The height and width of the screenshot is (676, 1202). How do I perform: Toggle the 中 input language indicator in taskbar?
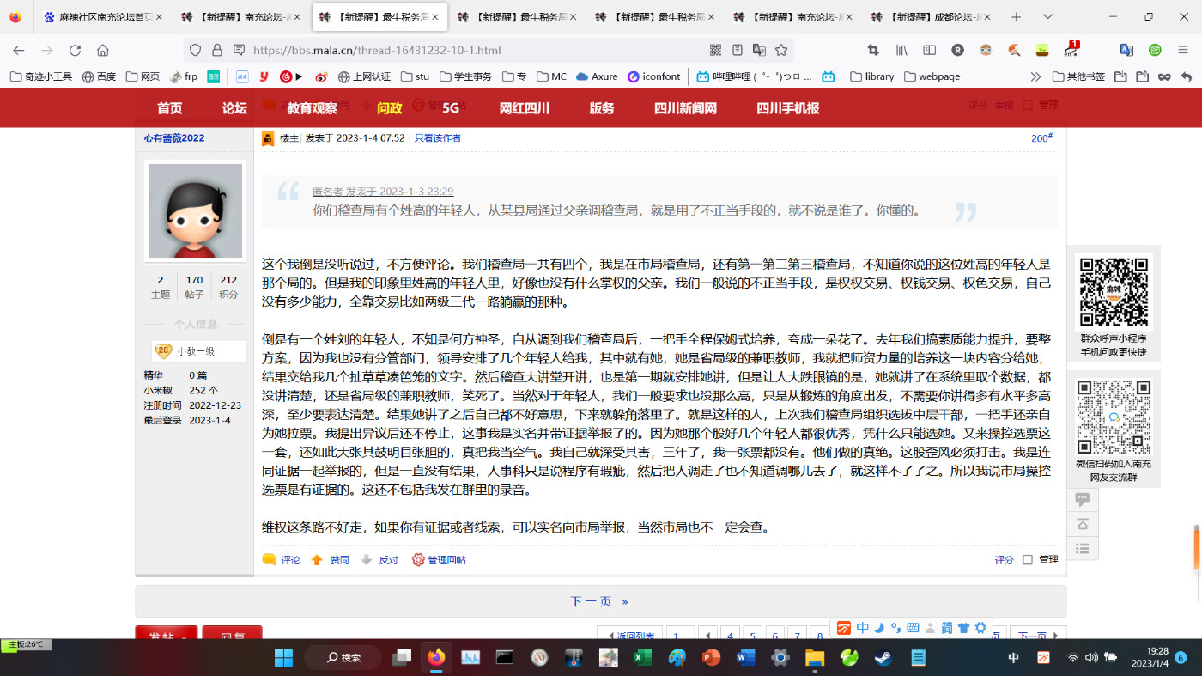[1013, 658]
